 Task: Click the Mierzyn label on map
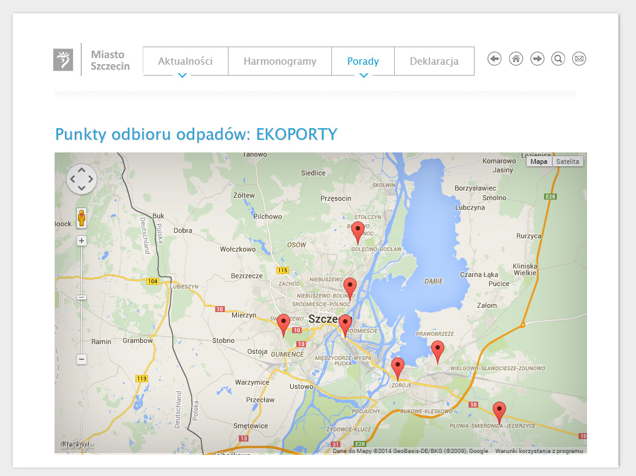point(244,315)
